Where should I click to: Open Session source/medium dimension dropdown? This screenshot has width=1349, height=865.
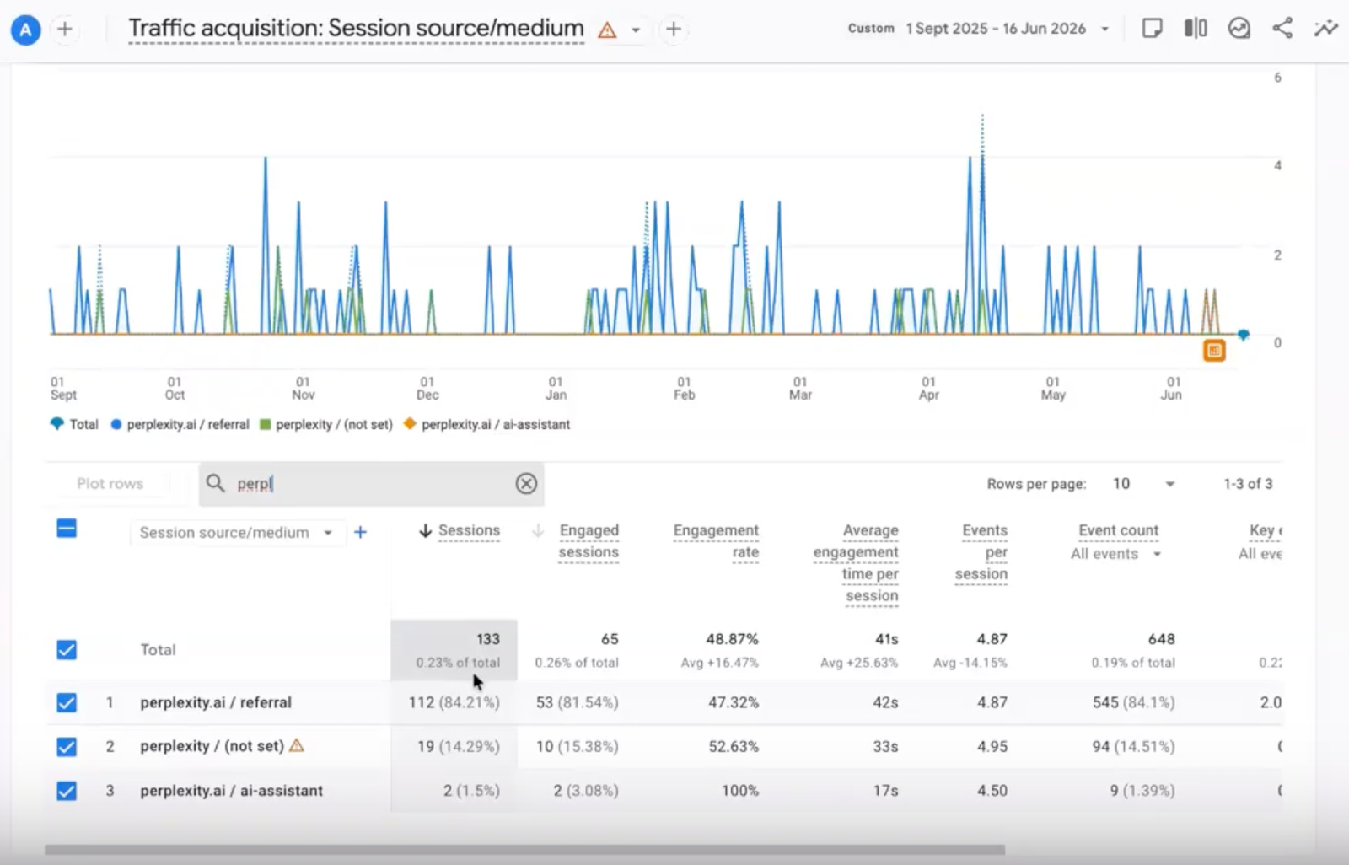[x=236, y=533]
